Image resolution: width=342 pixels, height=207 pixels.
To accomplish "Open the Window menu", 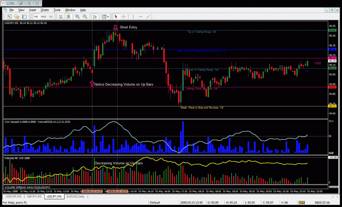I will 70,10.
